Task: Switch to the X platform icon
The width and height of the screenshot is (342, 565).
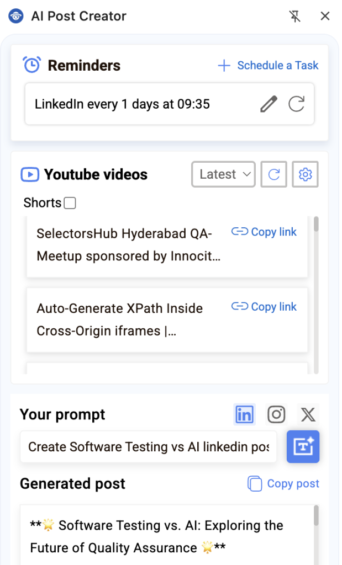Action: click(x=308, y=414)
